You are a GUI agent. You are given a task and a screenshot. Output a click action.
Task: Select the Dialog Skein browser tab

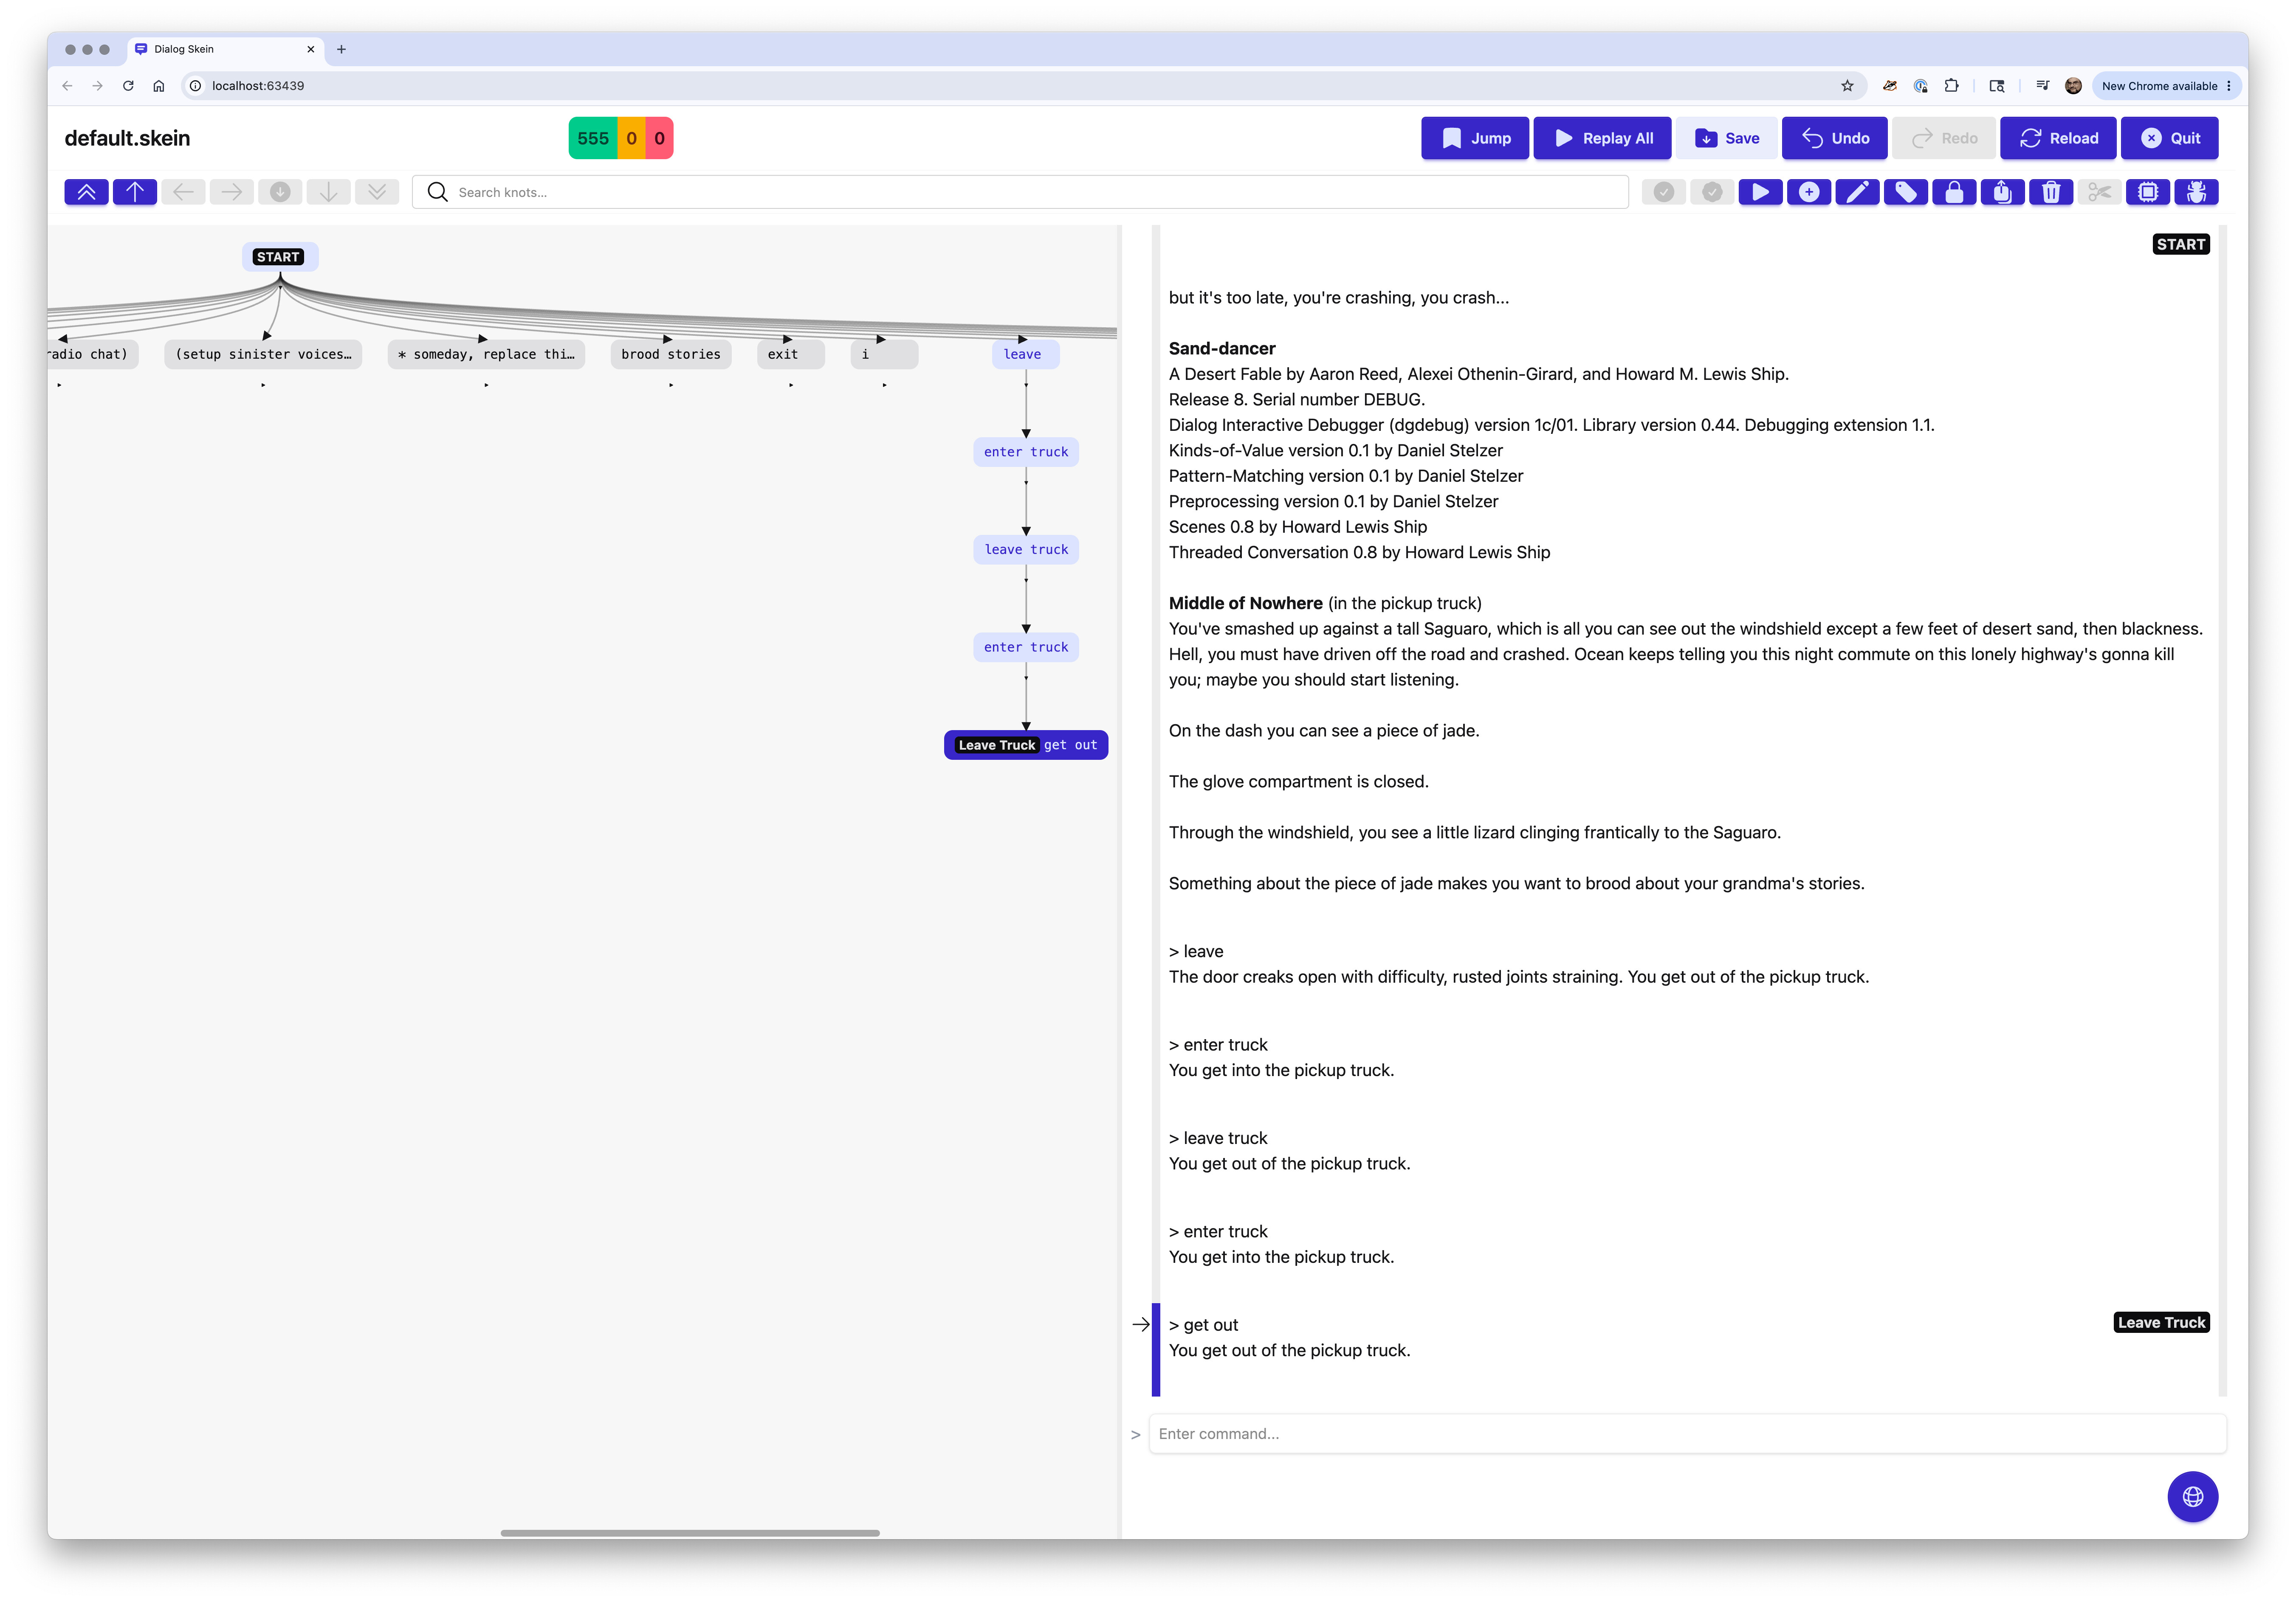(x=225, y=49)
